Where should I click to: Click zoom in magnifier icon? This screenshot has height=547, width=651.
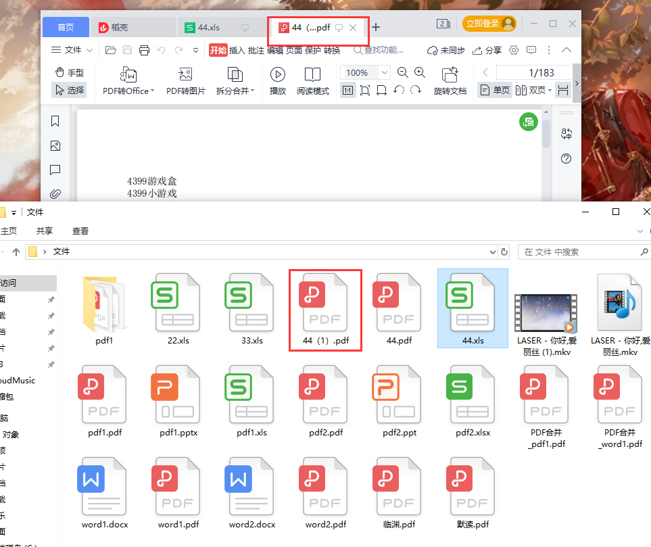(x=420, y=72)
